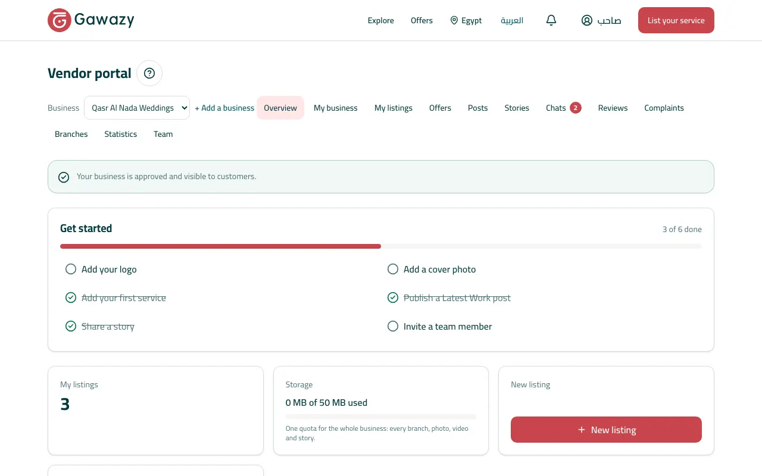Click the Get started progress bar
The height and width of the screenshot is (476, 762).
(381, 246)
